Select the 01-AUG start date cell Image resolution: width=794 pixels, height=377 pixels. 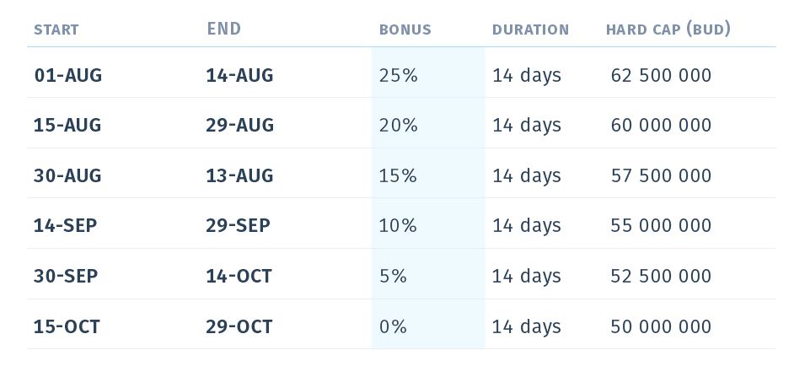pos(67,75)
